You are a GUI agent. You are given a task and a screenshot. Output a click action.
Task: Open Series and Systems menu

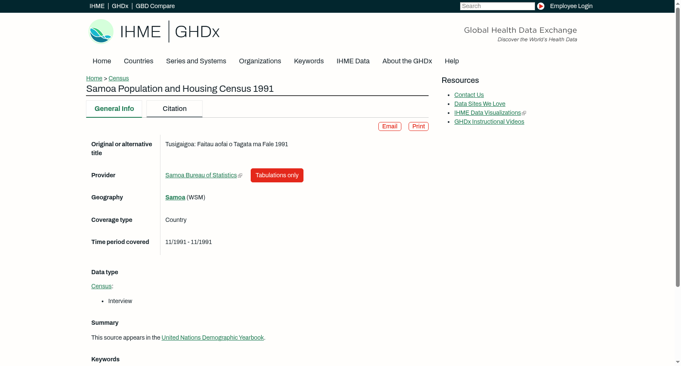[196, 61]
